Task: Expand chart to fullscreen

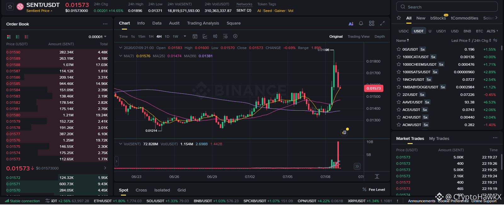Action: 382,23
